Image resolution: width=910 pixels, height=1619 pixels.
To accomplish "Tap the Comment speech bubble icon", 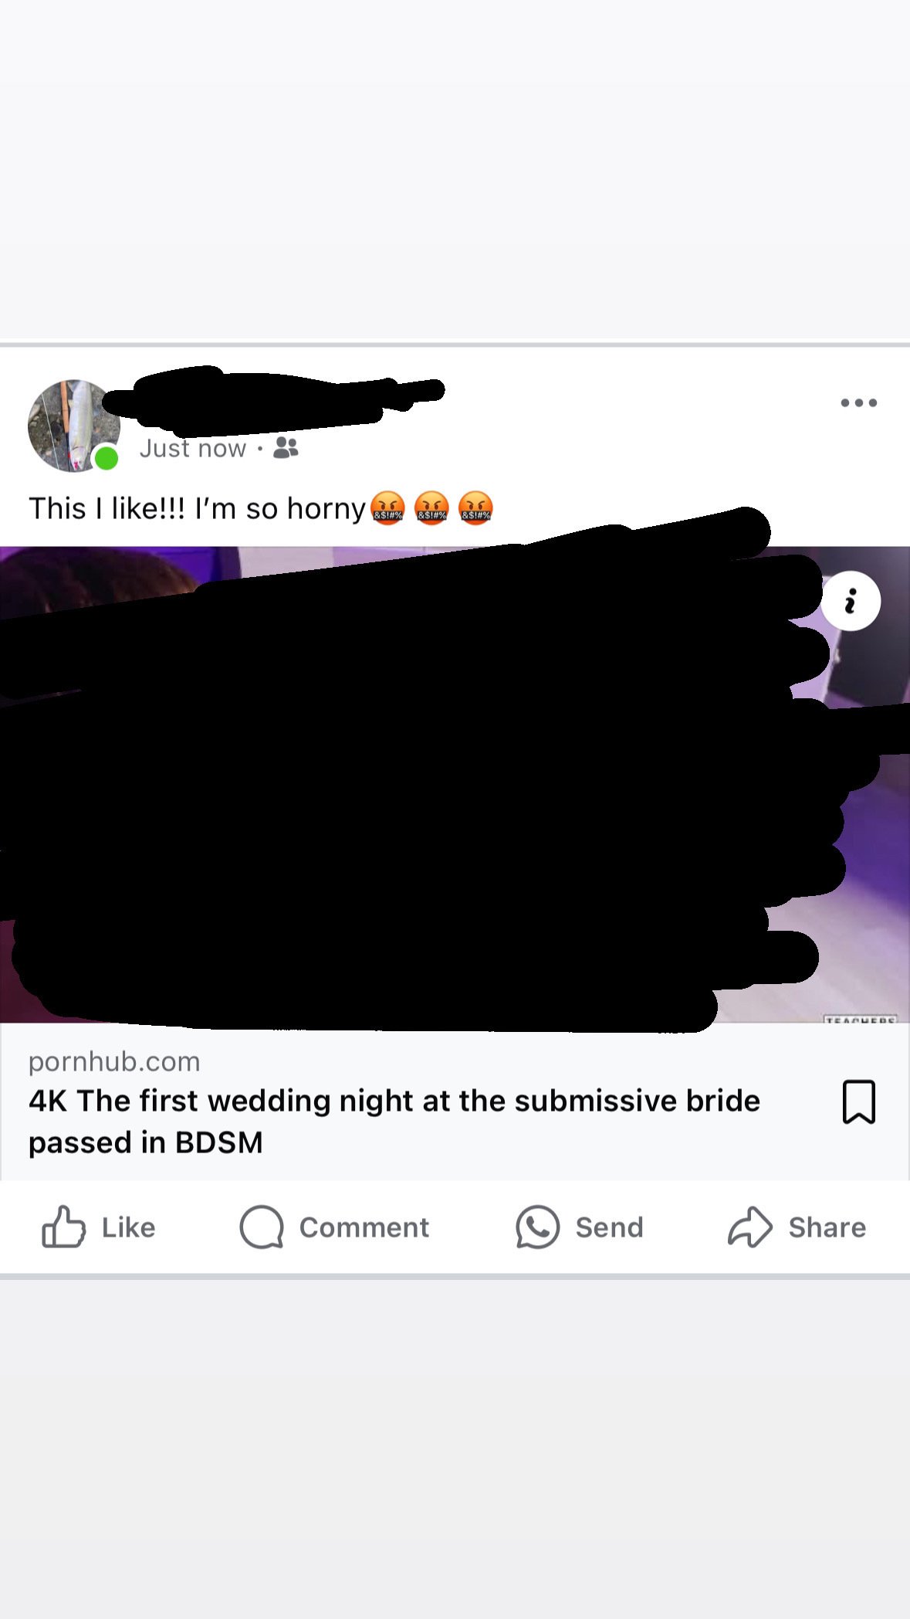I will (x=262, y=1227).
